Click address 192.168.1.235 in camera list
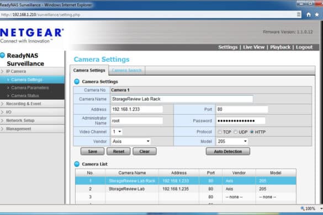The width and height of the screenshot is (323, 215). 176,189
